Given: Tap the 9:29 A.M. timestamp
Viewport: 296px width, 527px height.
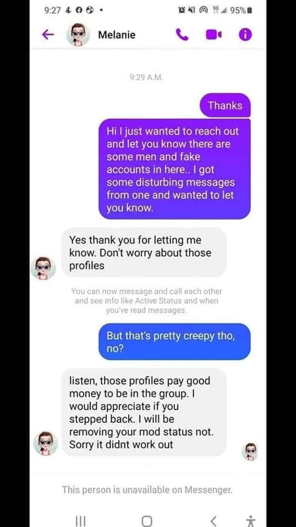Looking at the screenshot, I should [146, 77].
